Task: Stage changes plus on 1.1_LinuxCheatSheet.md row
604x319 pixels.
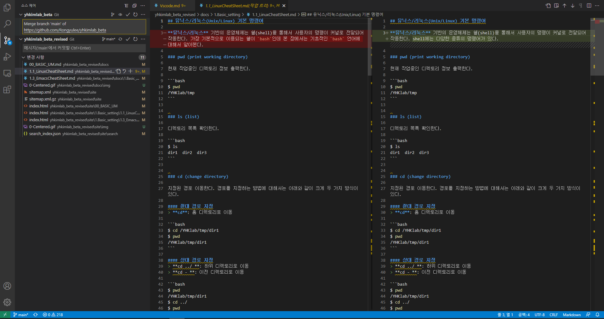Action: pos(130,71)
